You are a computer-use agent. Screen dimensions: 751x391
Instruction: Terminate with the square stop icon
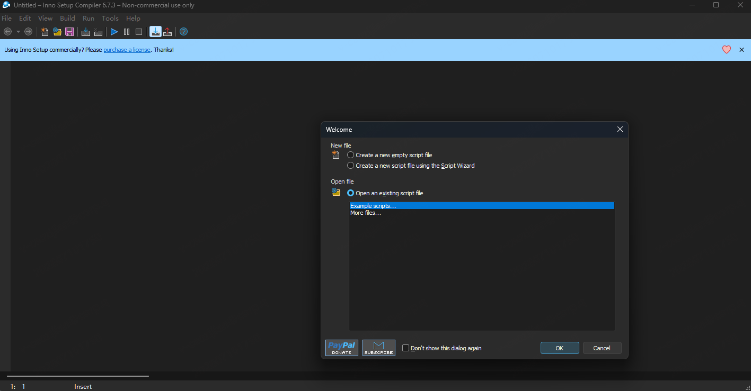(x=139, y=32)
